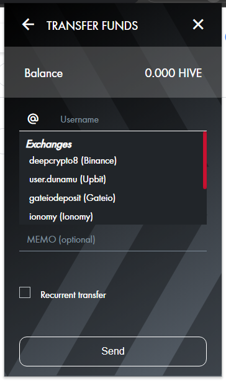Click the suggestions scrollbar track below the red thumb
The image size is (226, 382).
click(205, 207)
